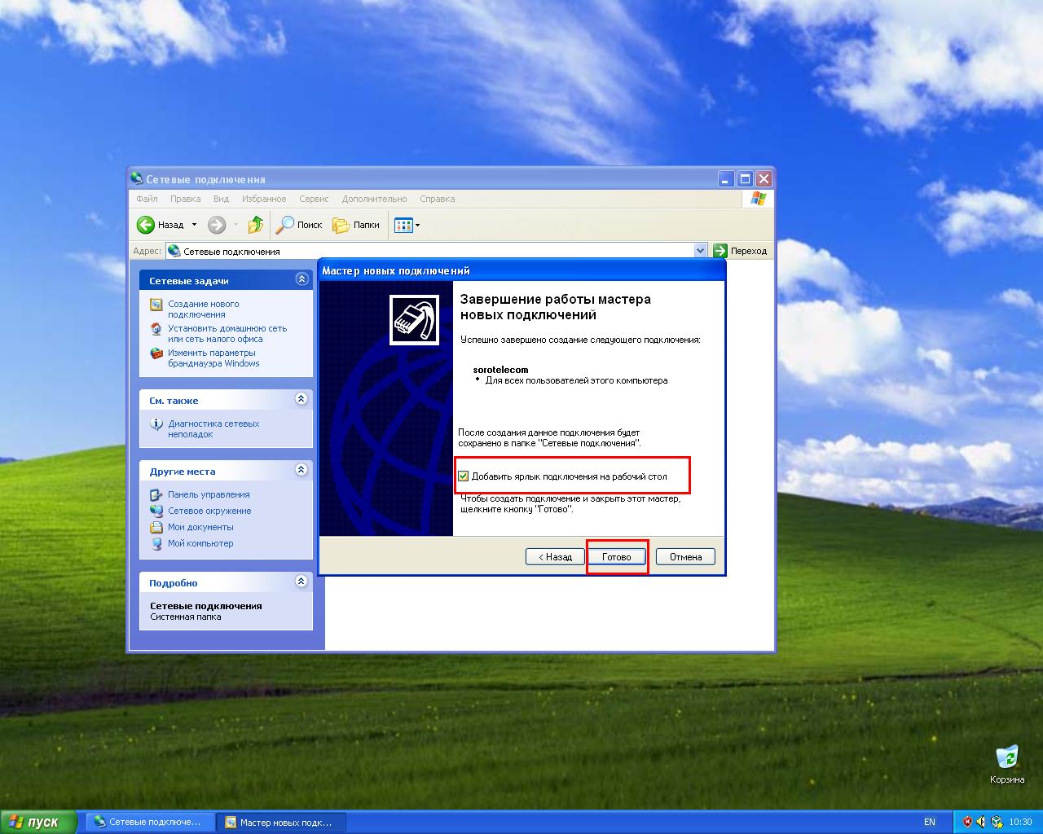This screenshot has height=834, width=1043.
Task: Click the 10:30 clock in tray
Action: click(1020, 822)
